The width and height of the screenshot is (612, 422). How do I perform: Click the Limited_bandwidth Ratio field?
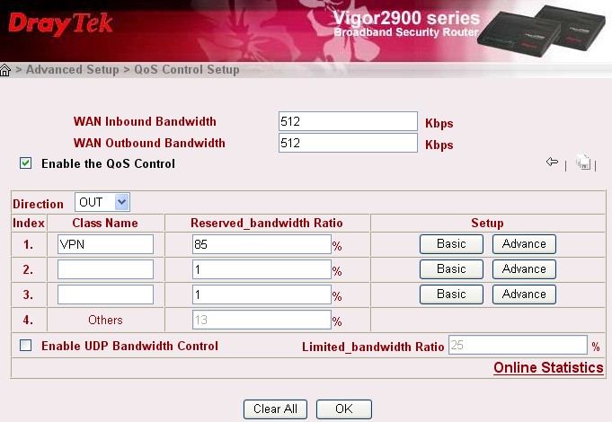coord(518,345)
